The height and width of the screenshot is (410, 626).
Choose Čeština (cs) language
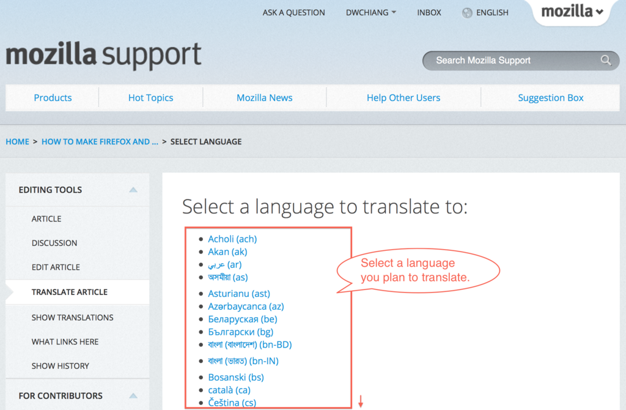coord(232,403)
